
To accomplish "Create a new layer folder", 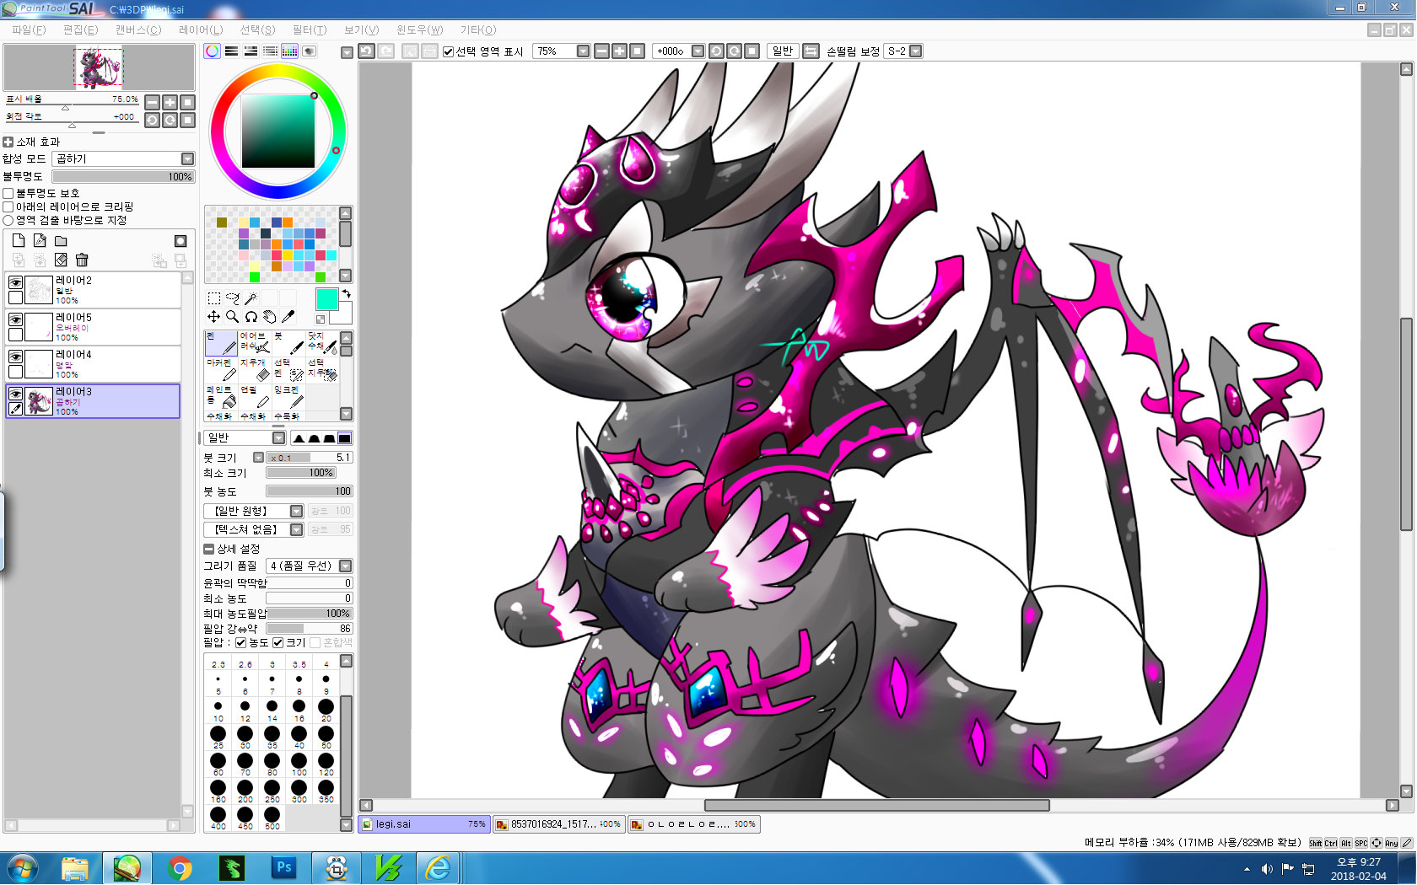I will tap(61, 241).
